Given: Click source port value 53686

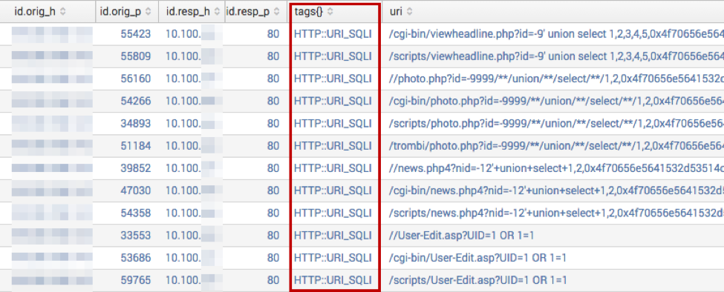Looking at the screenshot, I should click(x=136, y=258).
